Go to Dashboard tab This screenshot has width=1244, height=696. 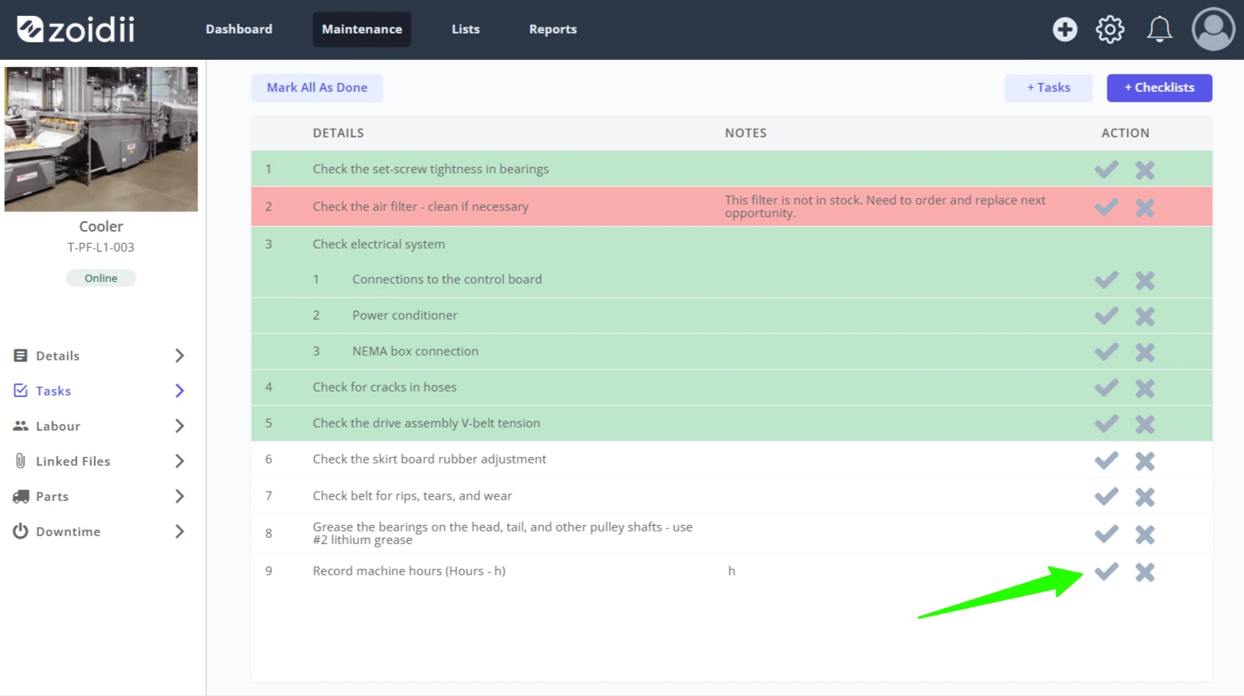pyautogui.click(x=239, y=30)
